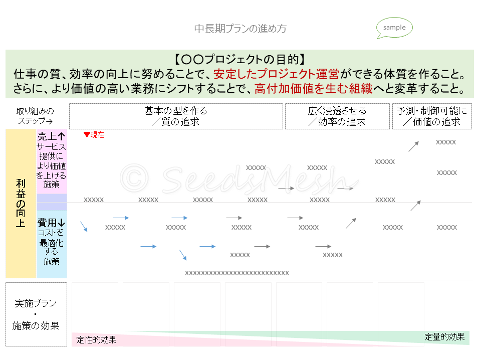Select the light blue 費用↓ box
This screenshot has width=481, height=361.
tap(52, 244)
